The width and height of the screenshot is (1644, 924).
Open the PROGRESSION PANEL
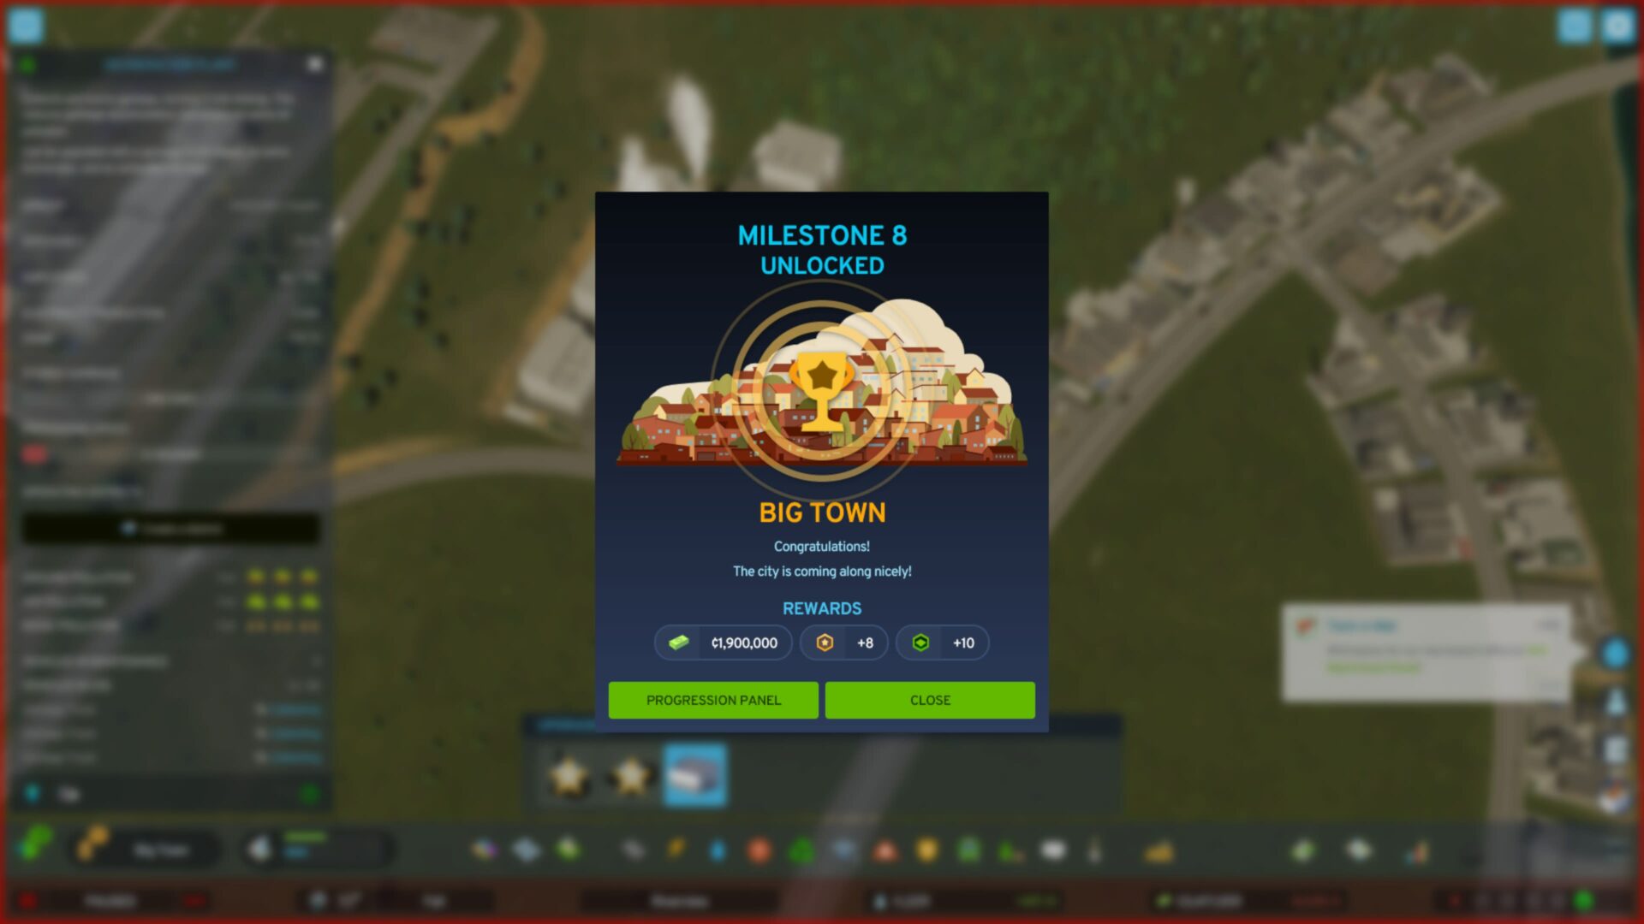click(712, 700)
